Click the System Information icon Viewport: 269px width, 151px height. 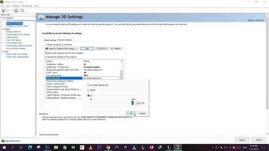pyautogui.click(x=3, y=141)
